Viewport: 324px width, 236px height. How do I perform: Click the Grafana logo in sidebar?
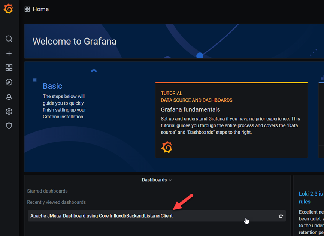8,9
